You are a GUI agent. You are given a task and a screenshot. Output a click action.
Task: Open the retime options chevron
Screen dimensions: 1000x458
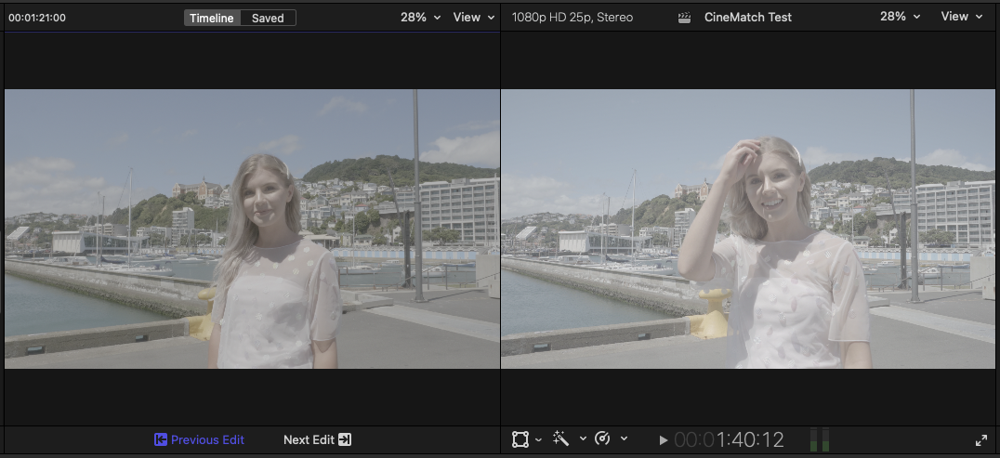point(624,439)
